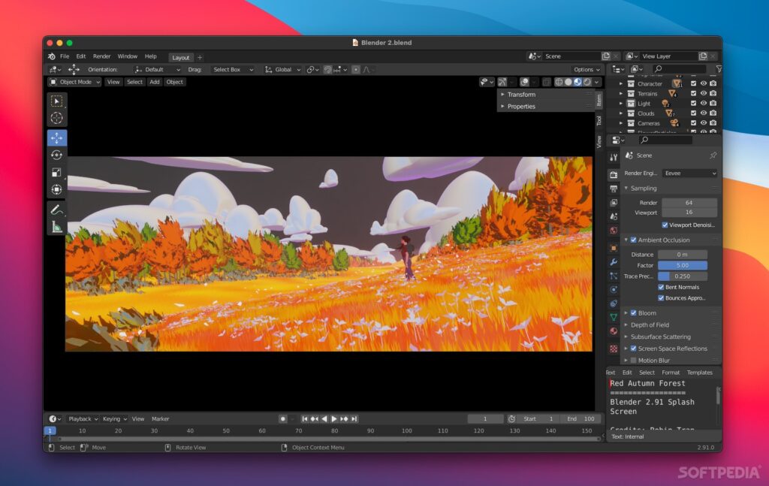Toggle auto keying record button

283,419
